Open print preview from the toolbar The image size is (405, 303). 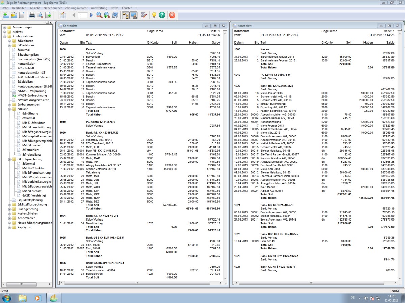coord(40,15)
